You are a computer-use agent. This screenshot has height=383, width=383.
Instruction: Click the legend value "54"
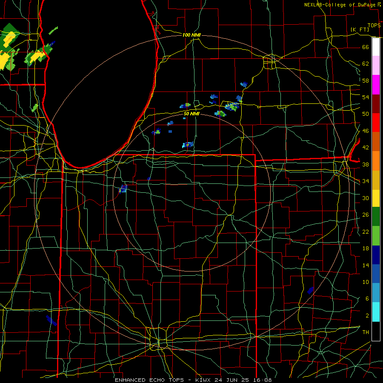(x=366, y=97)
